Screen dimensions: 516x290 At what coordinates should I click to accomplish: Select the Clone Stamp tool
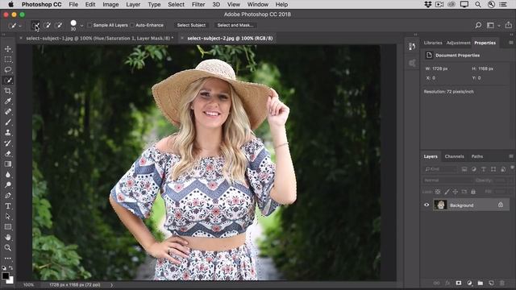coord(8,133)
